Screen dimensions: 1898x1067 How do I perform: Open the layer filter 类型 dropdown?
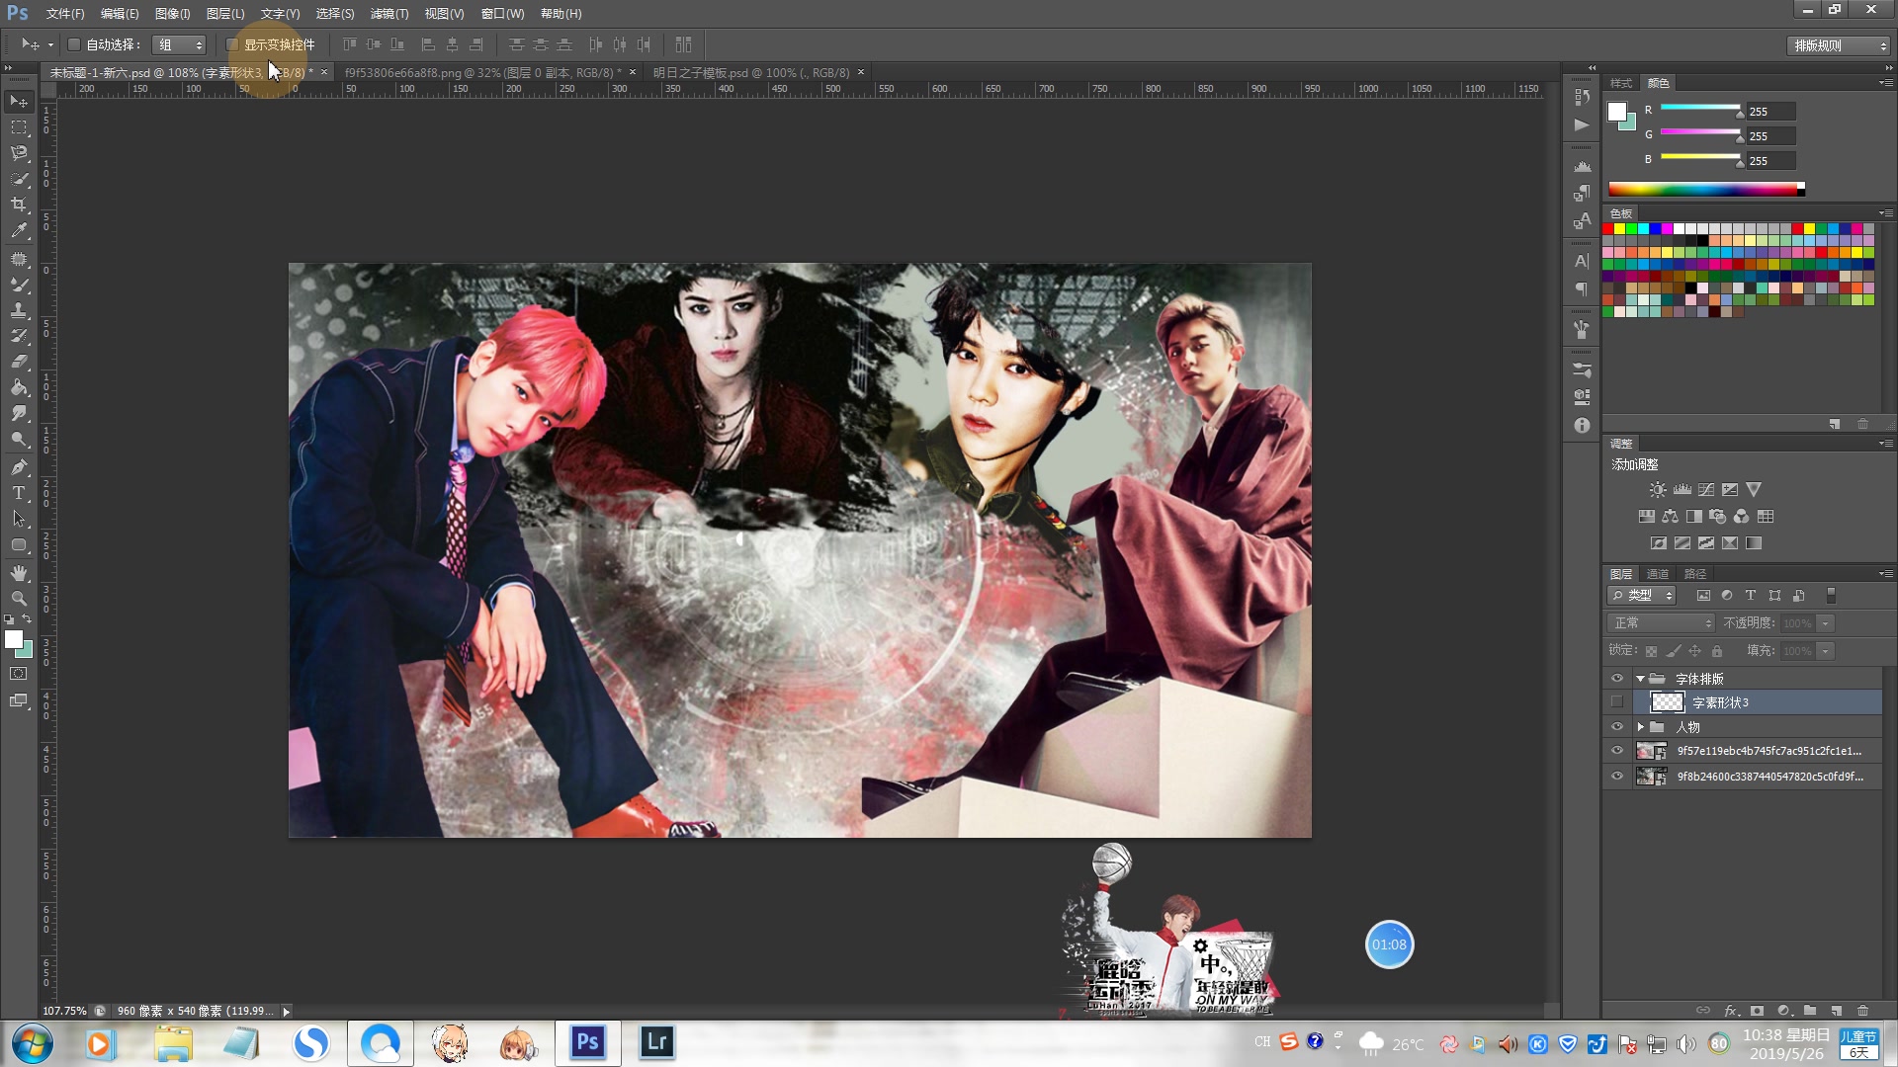(1641, 596)
